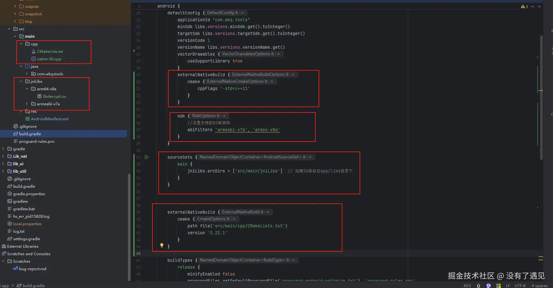Collapse the src folder
The image size is (553, 288).
click(9, 29)
